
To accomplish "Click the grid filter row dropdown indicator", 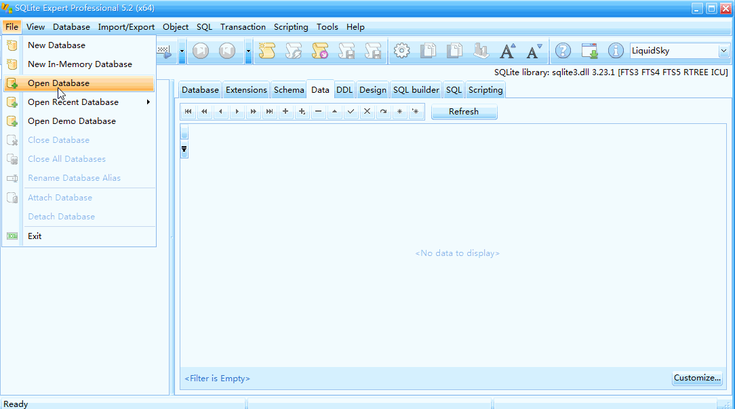I will click(184, 150).
